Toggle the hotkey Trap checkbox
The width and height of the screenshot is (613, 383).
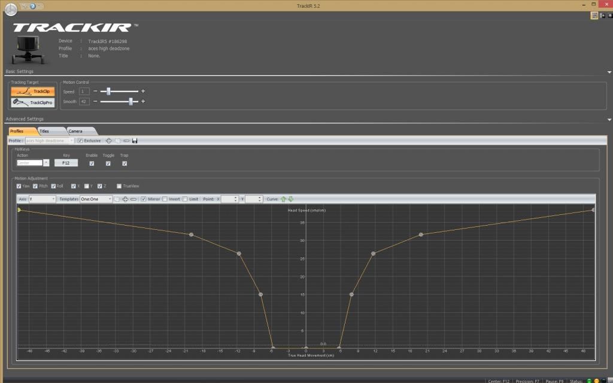tap(125, 163)
